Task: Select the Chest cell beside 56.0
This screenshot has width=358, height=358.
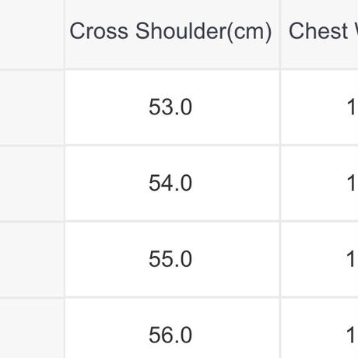Action: pyautogui.click(x=320, y=328)
